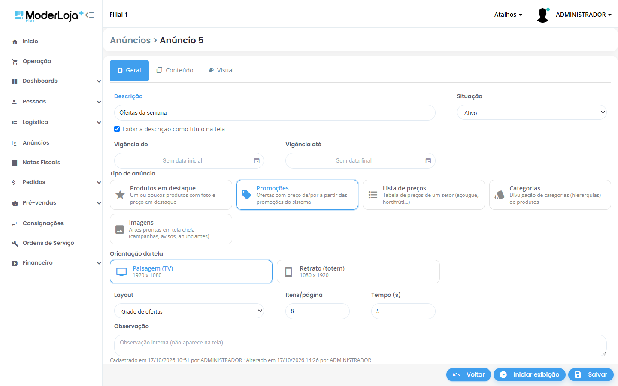Open the ADMINISTRADOR user menu

(x=584, y=15)
